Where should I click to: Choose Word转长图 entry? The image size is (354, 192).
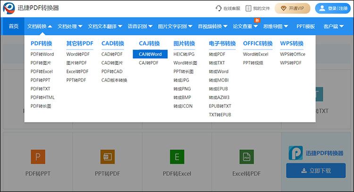(185, 63)
